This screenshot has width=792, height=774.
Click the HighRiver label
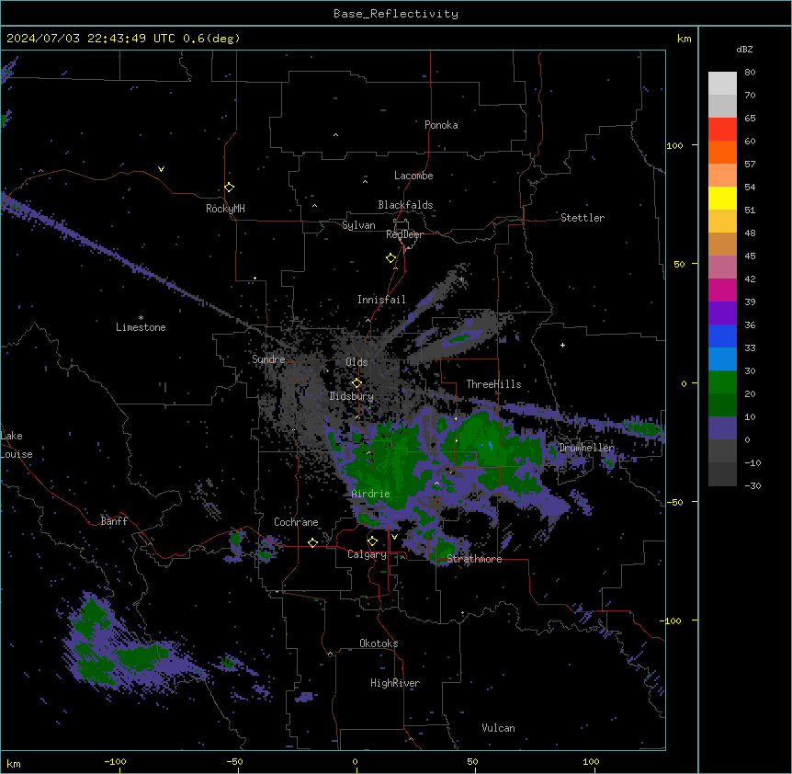click(x=395, y=683)
